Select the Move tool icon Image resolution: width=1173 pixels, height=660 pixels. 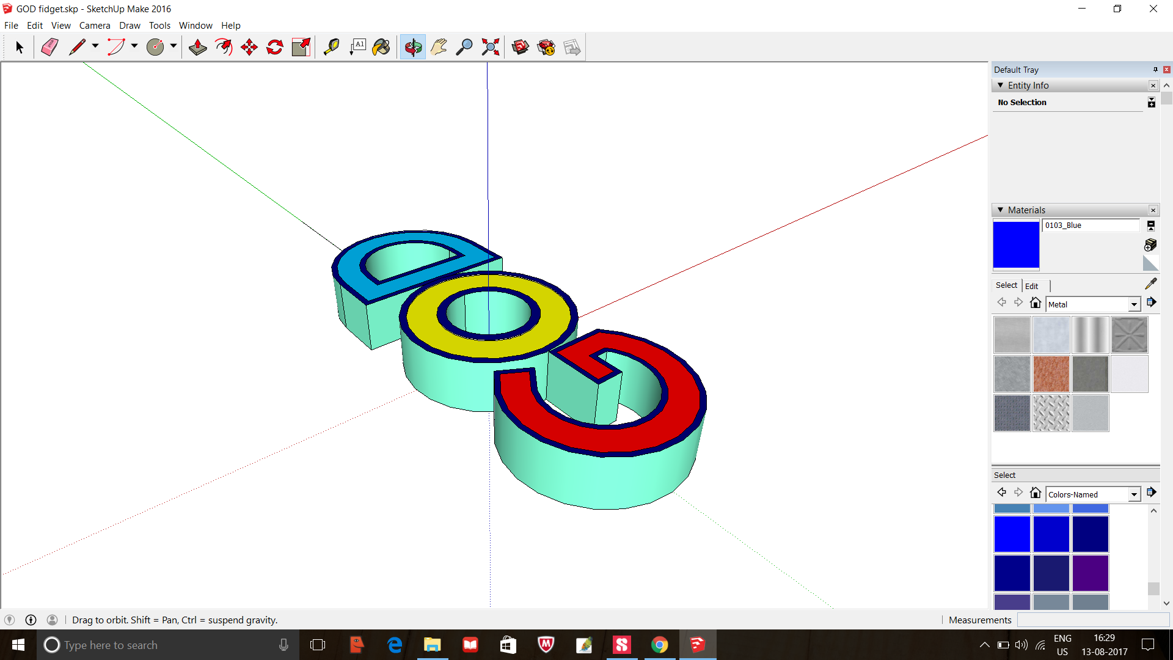click(250, 46)
